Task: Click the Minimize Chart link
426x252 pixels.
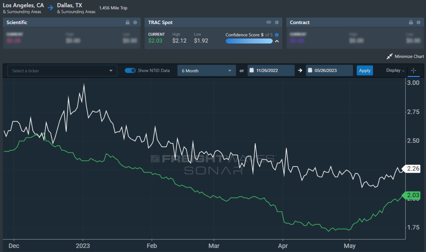Action: [410, 56]
